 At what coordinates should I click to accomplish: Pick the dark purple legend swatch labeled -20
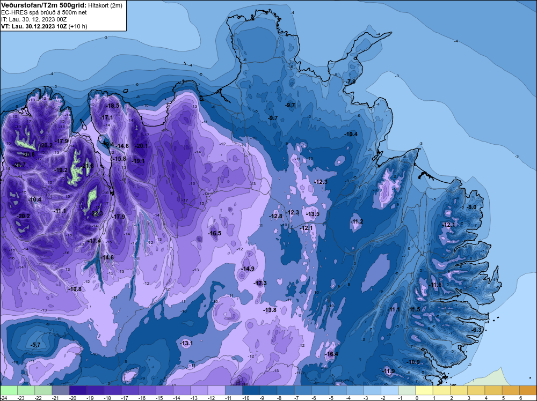(x=78, y=390)
